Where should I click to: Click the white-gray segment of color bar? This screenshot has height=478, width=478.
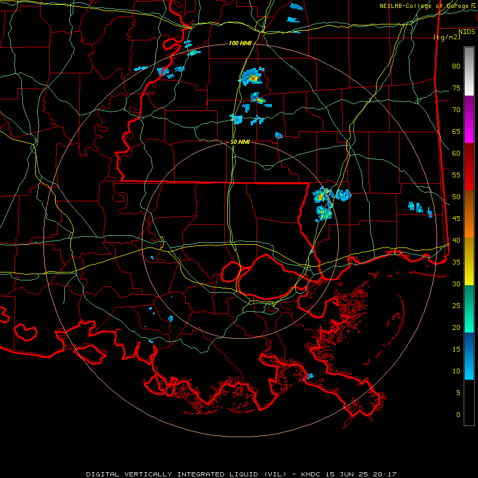click(469, 71)
